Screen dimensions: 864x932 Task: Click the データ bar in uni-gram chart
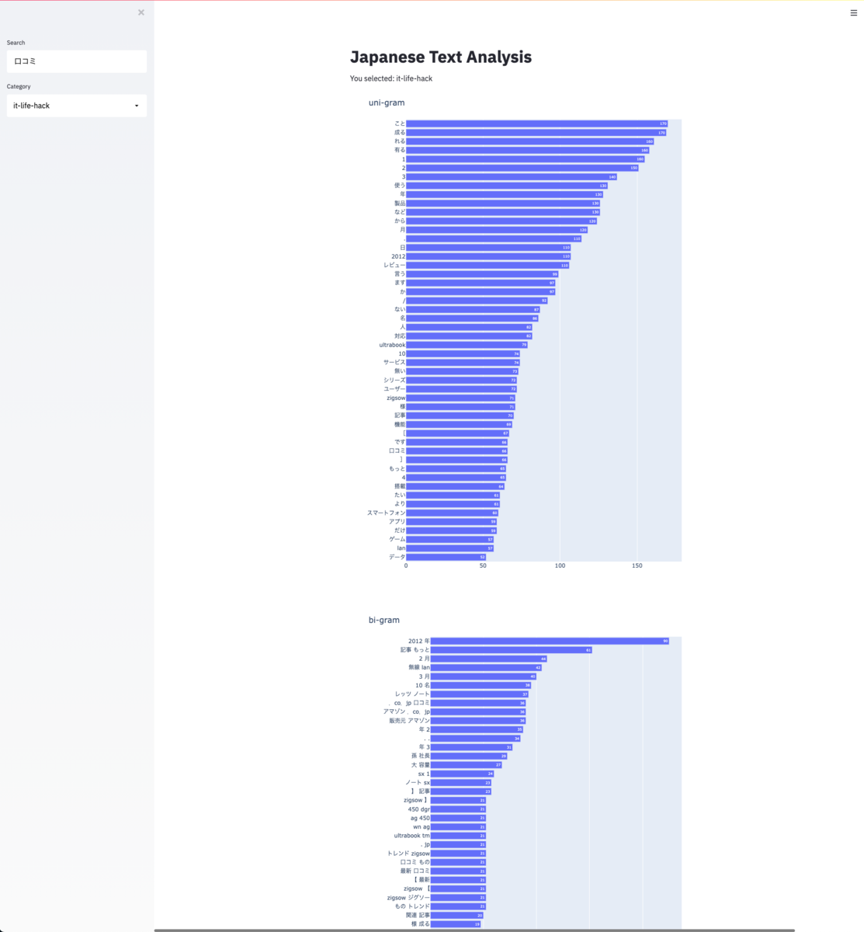[446, 557]
